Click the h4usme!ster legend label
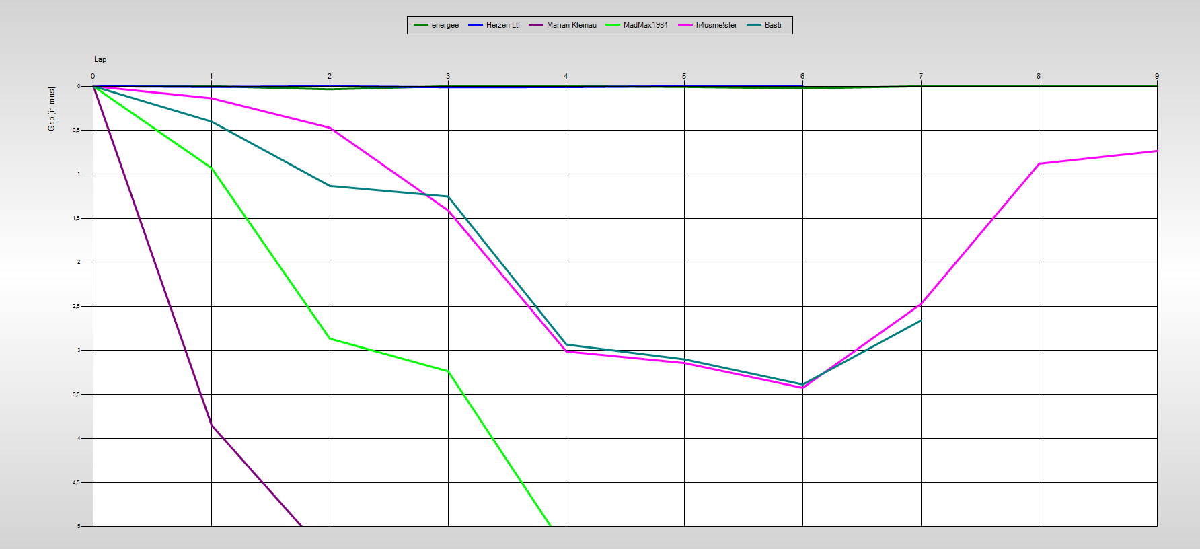This screenshot has width=1200, height=549. [x=716, y=25]
